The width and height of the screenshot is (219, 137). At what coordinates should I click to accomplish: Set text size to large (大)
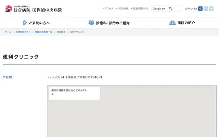click(211, 9)
